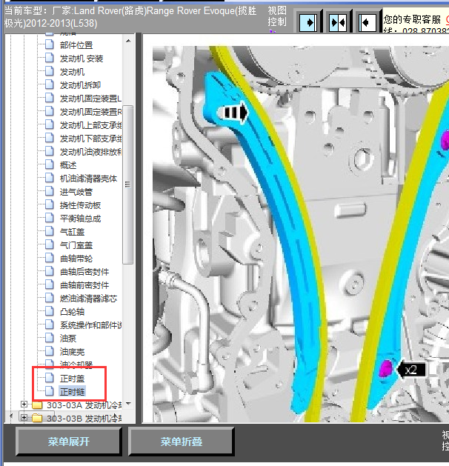Open the 部件位置 tree item
Screen dimensions: 449x466
coord(76,45)
